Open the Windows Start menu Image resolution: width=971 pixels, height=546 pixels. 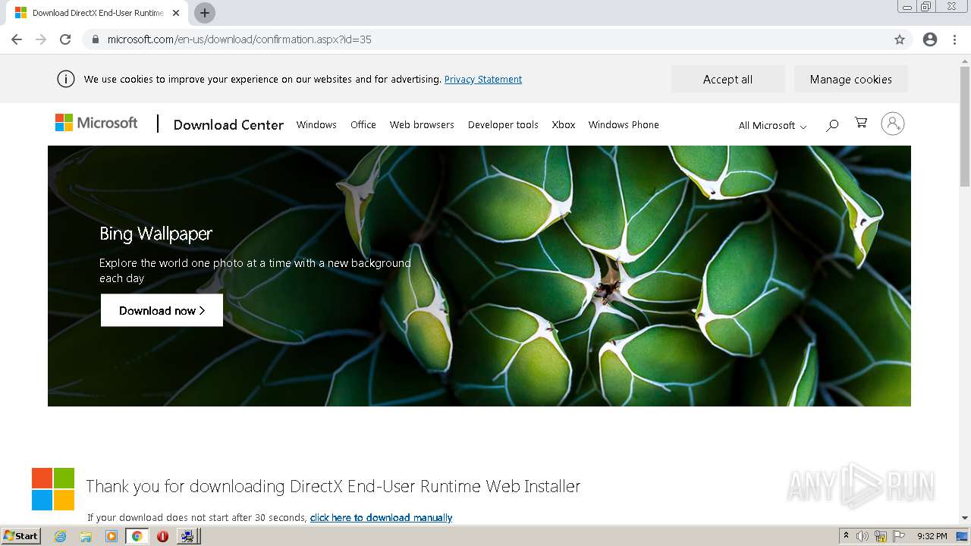(x=21, y=536)
